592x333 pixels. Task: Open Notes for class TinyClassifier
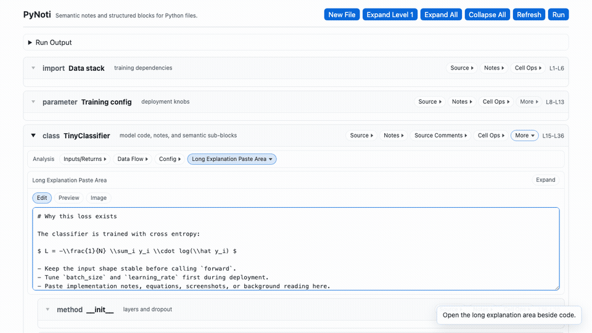point(393,136)
